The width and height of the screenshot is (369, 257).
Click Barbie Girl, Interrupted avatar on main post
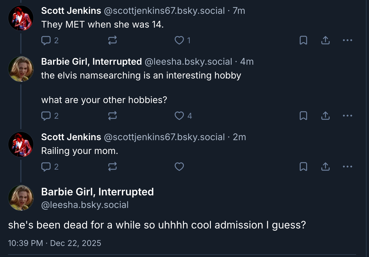point(21,198)
